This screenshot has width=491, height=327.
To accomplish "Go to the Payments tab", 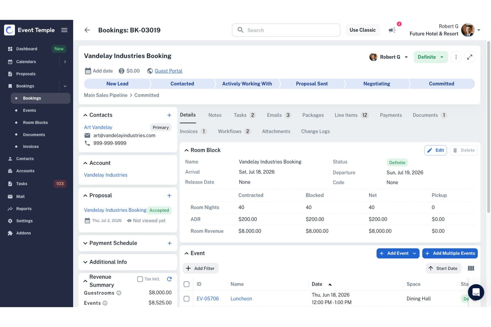I will [391, 115].
